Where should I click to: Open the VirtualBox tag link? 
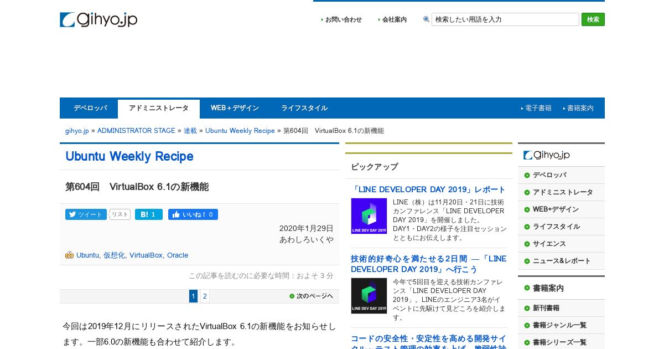(x=146, y=255)
